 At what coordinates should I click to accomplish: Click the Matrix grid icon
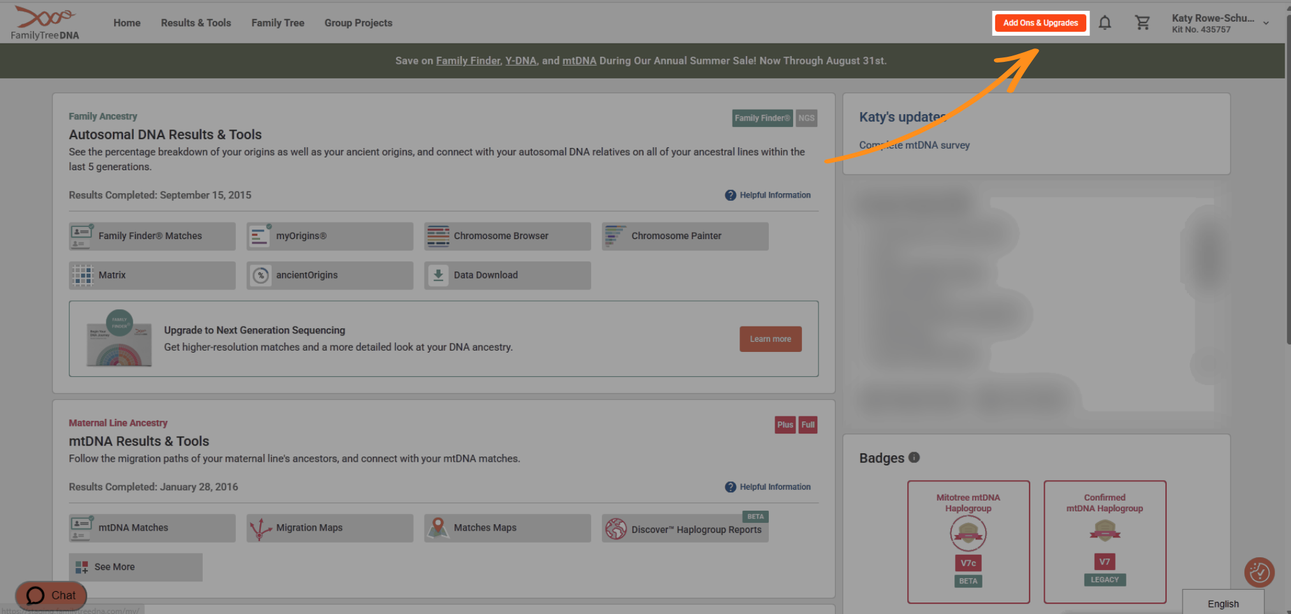click(82, 275)
